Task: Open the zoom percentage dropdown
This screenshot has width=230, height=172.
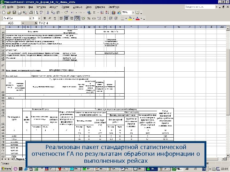Action: [133, 12]
